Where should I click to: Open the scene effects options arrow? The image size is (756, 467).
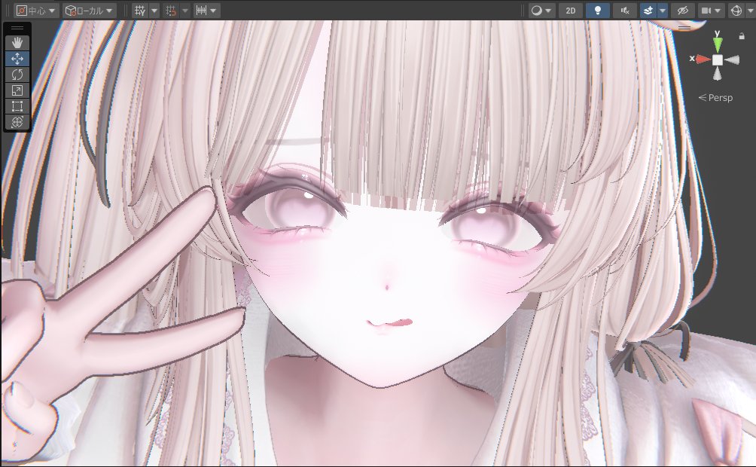point(663,10)
